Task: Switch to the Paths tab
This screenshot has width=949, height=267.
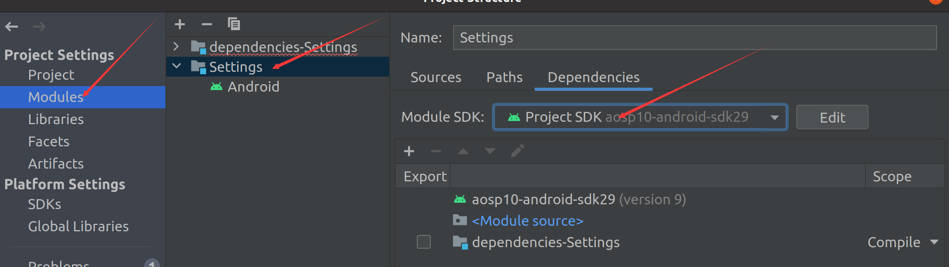Action: coord(504,77)
